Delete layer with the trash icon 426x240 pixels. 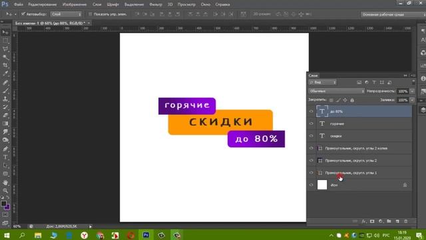point(406,221)
